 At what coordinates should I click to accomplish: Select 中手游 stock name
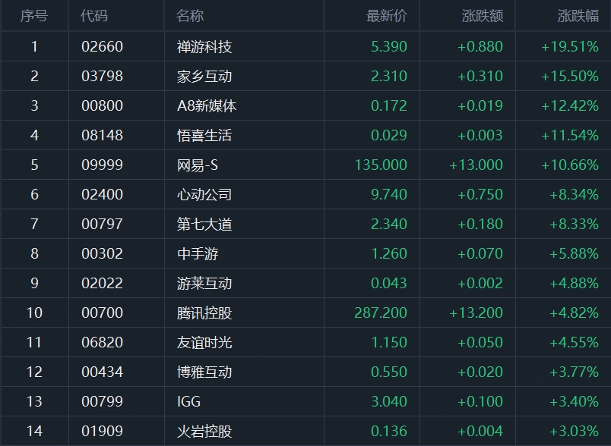click(198, 254)
